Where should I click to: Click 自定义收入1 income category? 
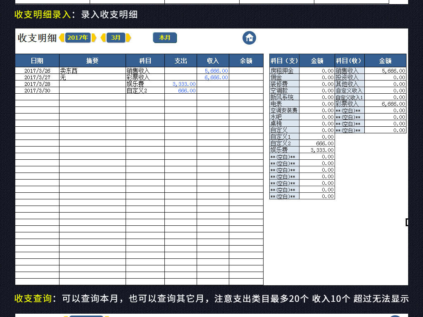(x=349, y=97)
